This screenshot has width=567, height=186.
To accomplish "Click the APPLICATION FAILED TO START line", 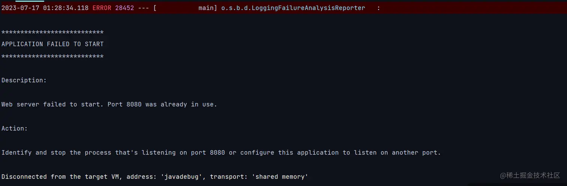I will pyautogui.click(x=52, y=44).
